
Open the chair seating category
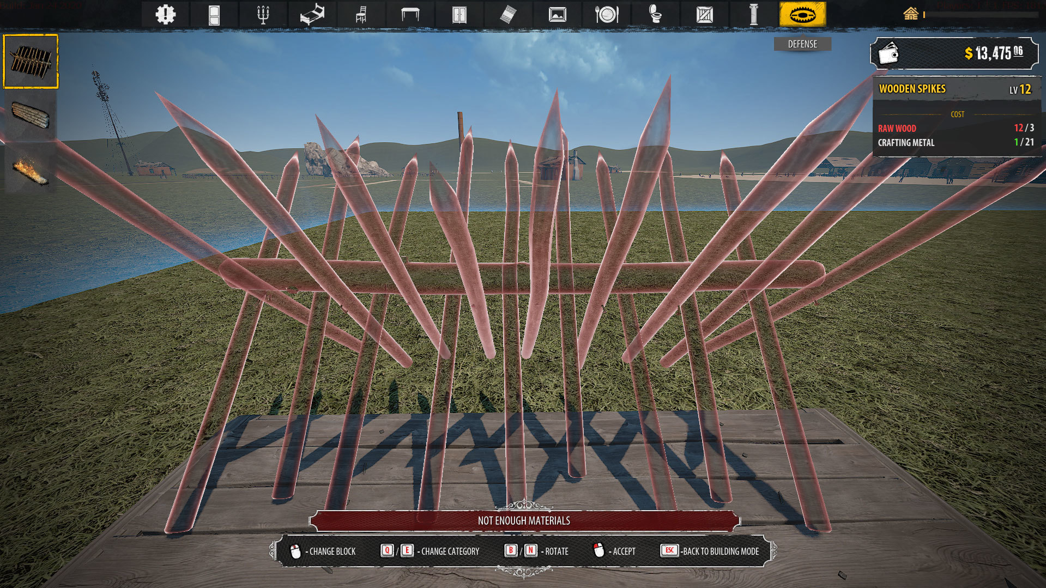(x=361, y=14)
